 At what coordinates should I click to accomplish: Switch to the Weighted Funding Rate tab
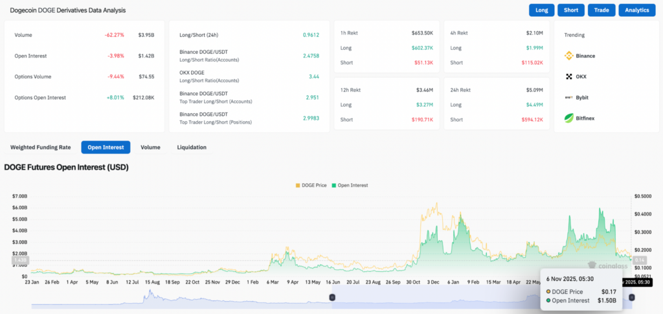41,147
